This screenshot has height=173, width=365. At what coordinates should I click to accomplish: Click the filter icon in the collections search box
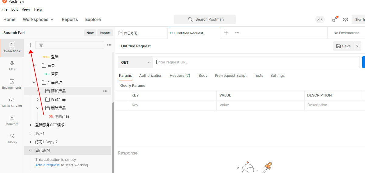[41, 45]
